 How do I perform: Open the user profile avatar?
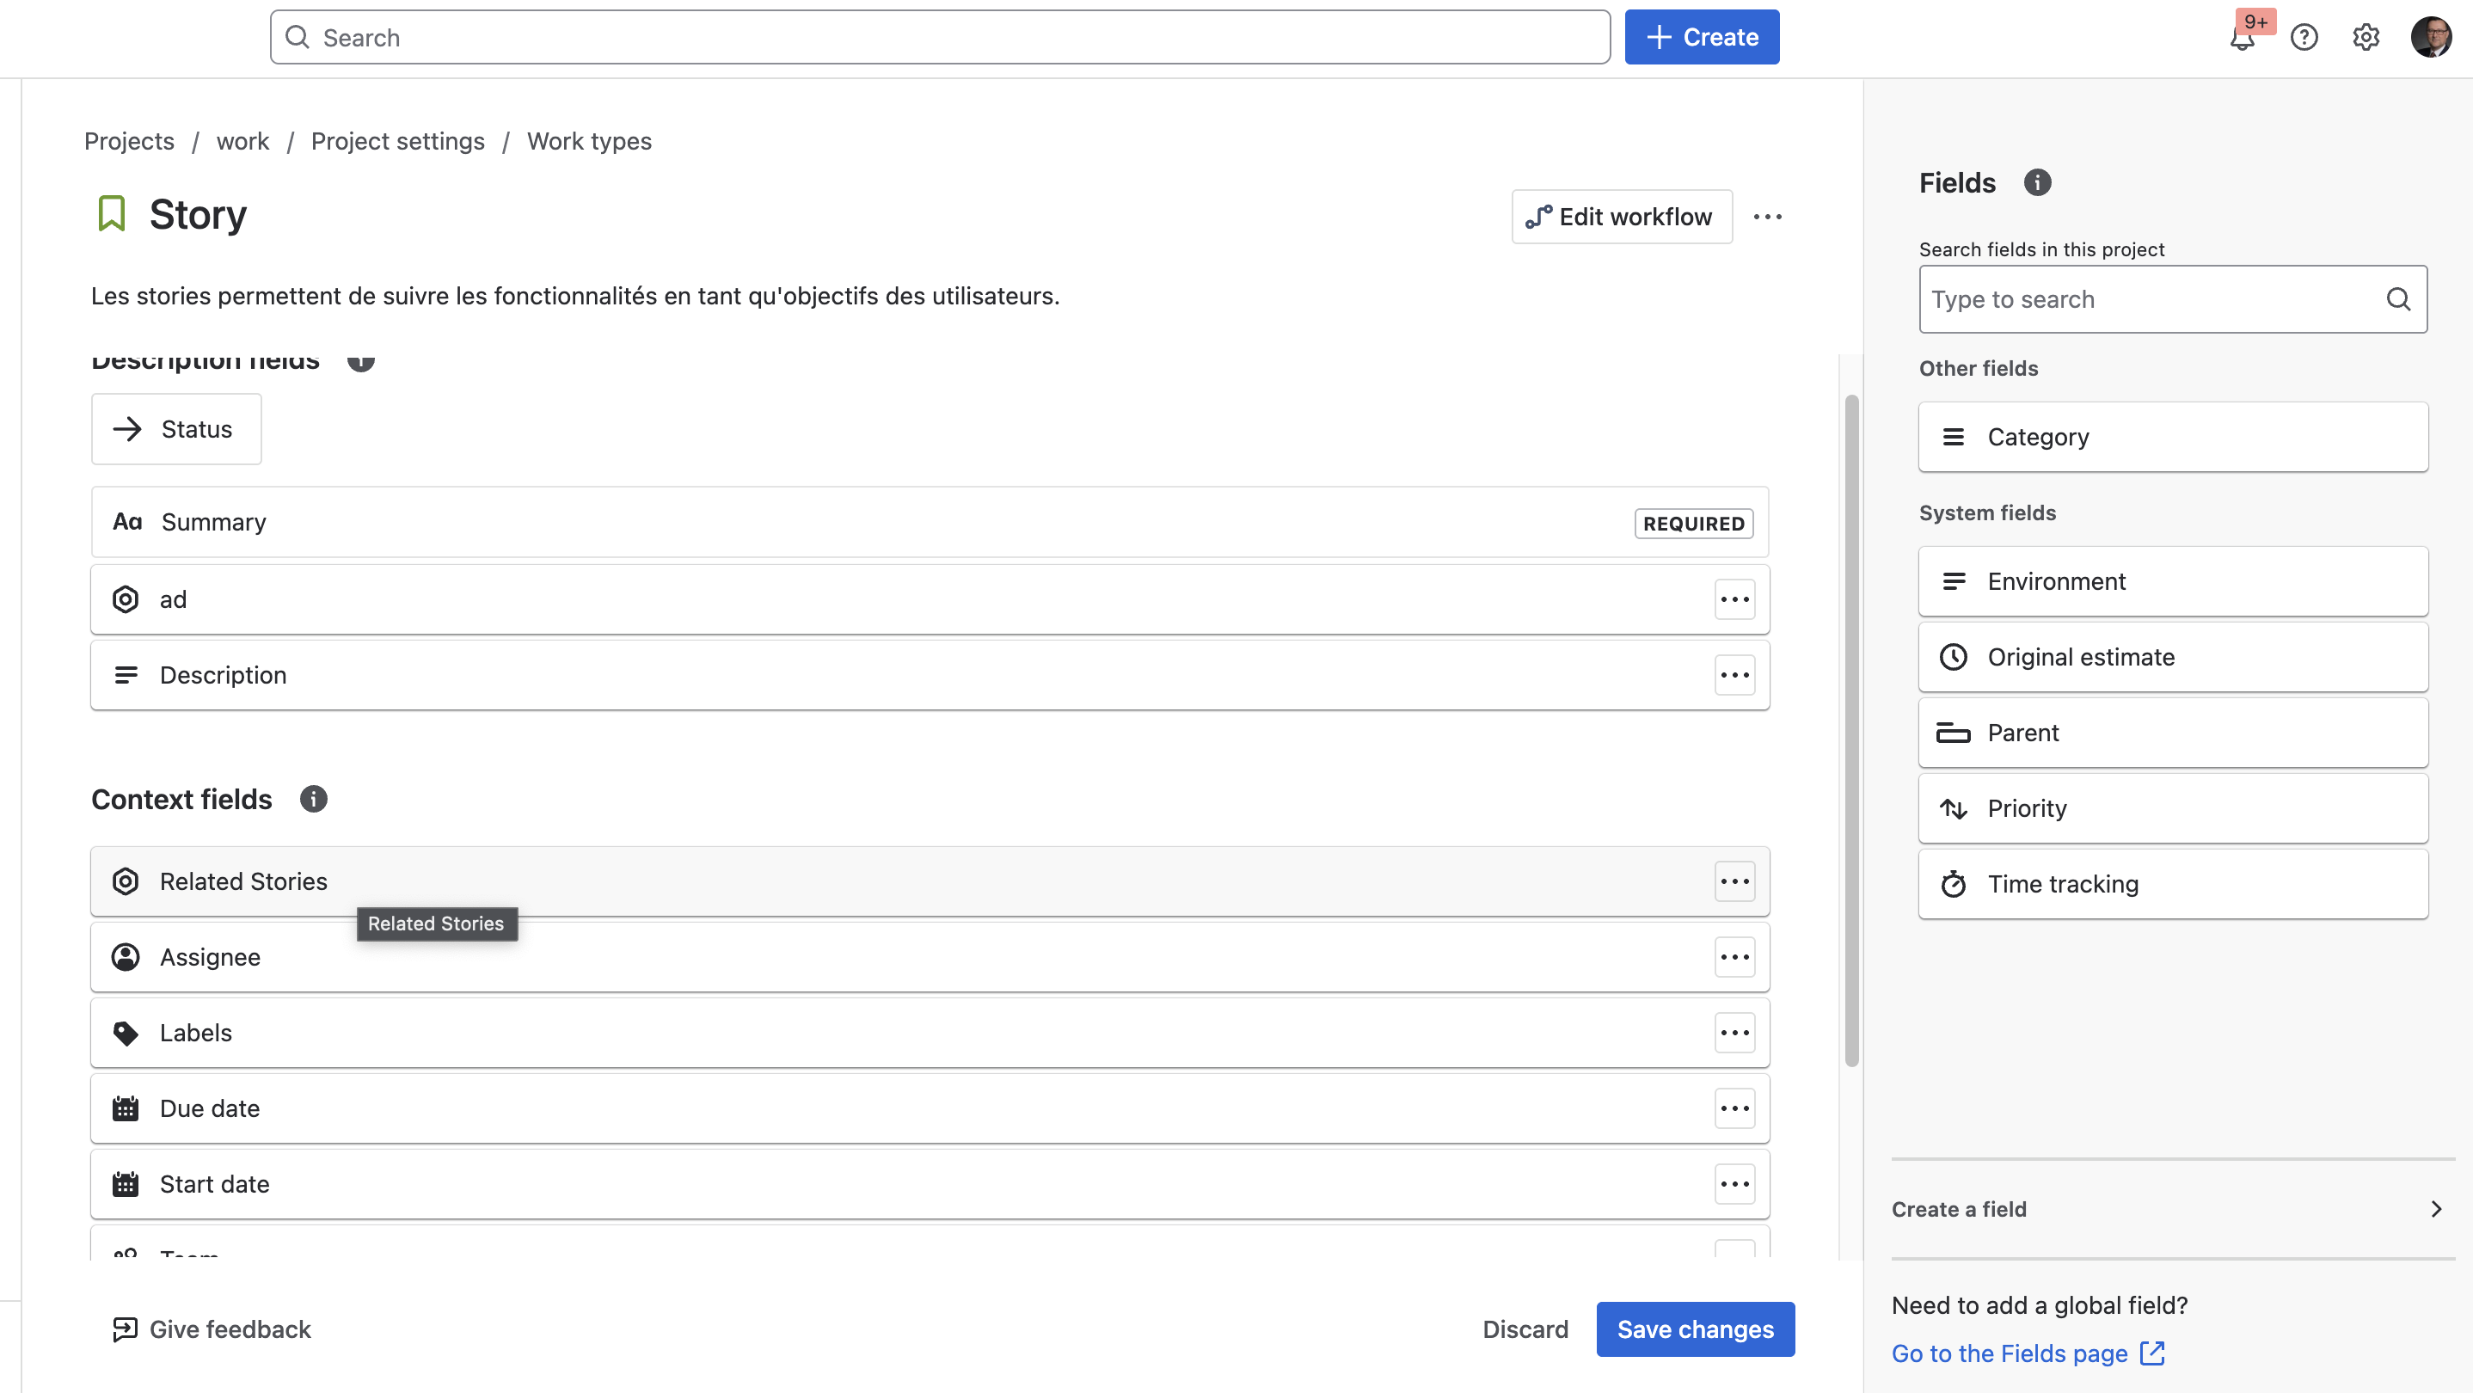coord(2431,38)
